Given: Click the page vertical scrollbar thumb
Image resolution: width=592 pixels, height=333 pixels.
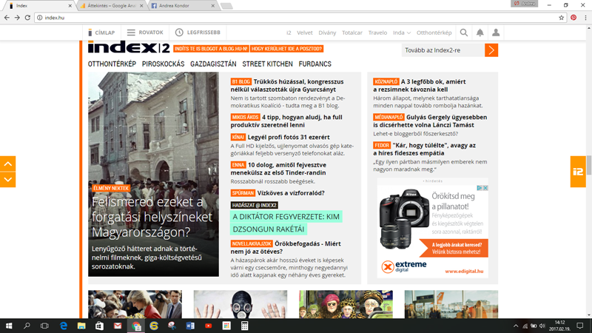Looking at the screenshot, I should click(589, 165).
